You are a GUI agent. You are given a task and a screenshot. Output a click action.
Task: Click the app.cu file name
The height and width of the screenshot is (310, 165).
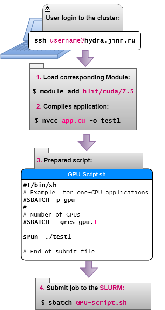click(x=74, y=121)
